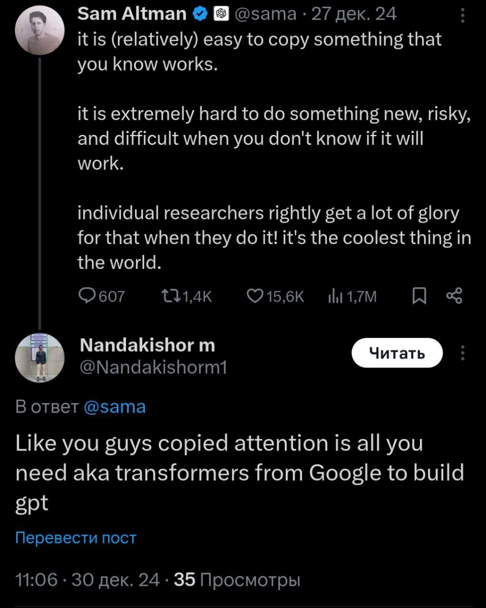Open the @sama mention in reply line
The image size is (486, 608).
[115, 407]
